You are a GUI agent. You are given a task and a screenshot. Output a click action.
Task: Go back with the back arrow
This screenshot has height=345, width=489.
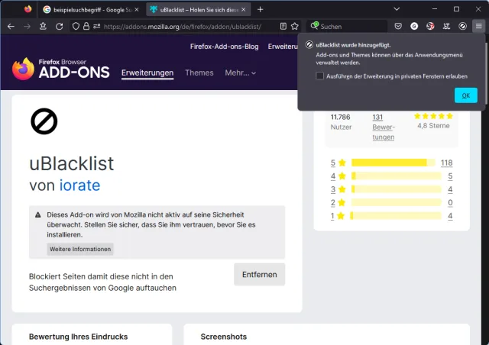[11, 27]
